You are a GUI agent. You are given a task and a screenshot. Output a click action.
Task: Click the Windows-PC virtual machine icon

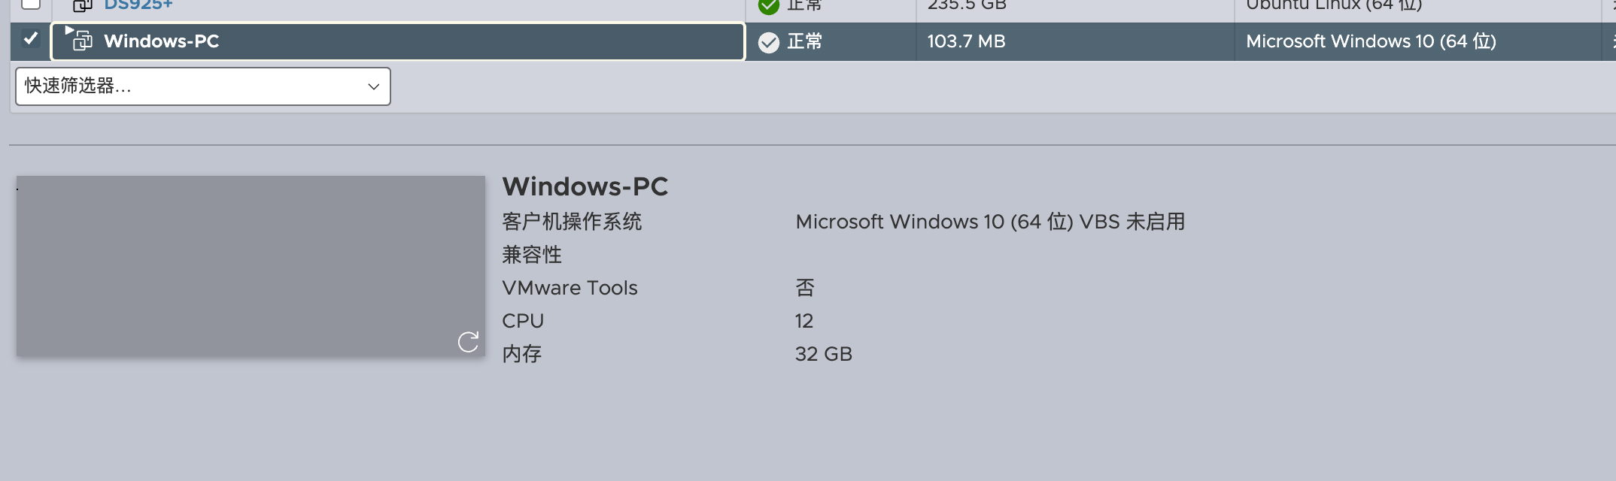tap(81, 41)
